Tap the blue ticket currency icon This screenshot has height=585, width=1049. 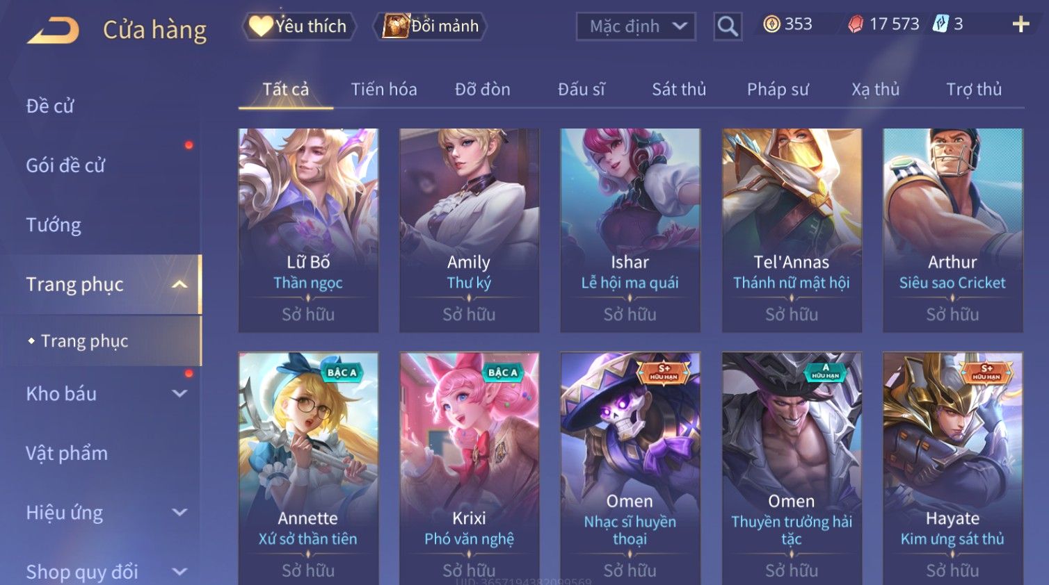tap(940, 24)
